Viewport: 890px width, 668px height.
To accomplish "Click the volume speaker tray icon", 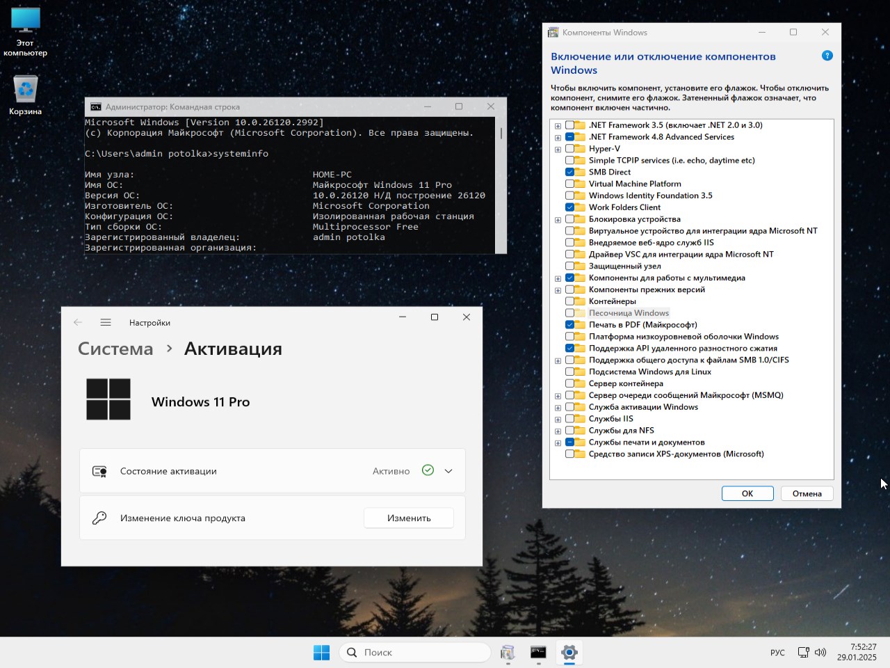I will (x=820, y=653).
